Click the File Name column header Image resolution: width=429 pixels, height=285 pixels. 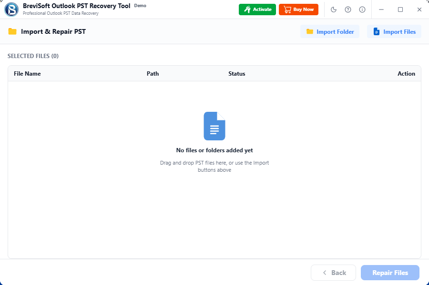click(x=27, y=74)
